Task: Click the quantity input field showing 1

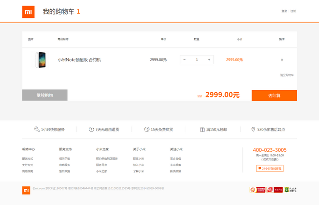Action: pyautogui.click(x=197, y=60)
